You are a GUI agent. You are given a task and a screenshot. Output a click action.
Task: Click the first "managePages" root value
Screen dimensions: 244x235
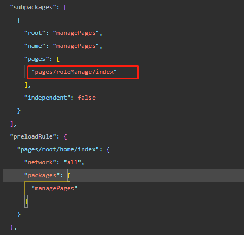[76, 33]
